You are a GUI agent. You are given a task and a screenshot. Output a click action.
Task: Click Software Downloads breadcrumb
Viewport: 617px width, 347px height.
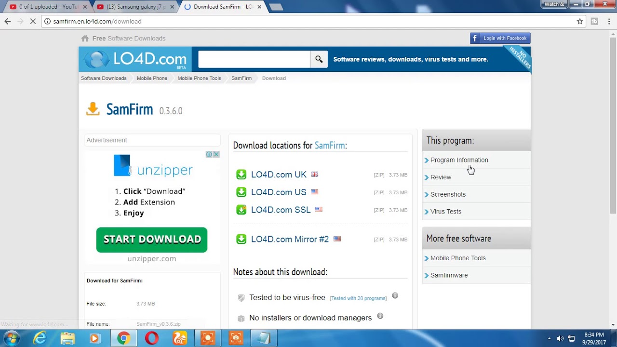tap(104, 78)
